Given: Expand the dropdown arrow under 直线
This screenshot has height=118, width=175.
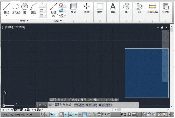Looking at the screenshot, I should [x=6, y=15].
